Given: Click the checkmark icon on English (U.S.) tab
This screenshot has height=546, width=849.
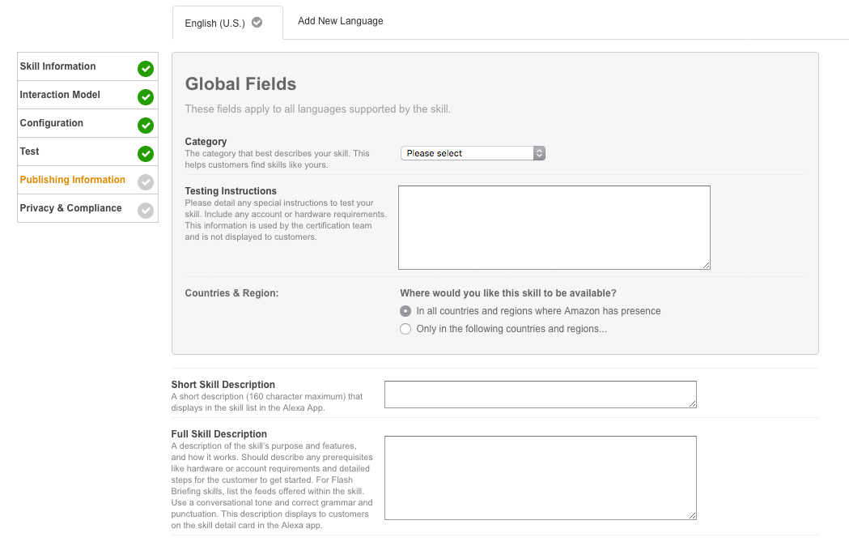Looking at the screenshot, I should [257, 23].
